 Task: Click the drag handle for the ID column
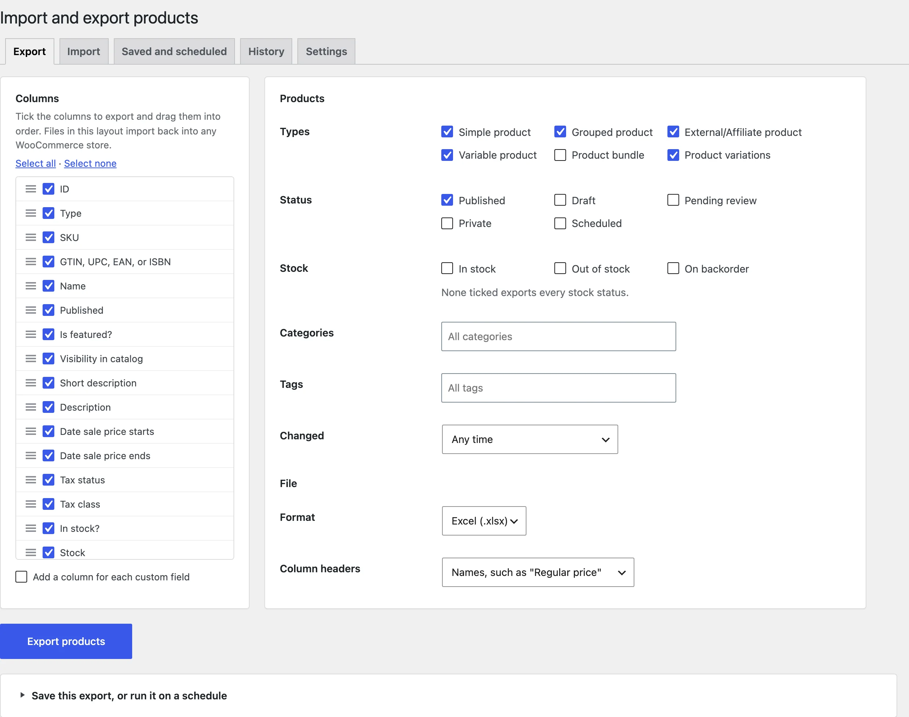click(x=30, y=189)
